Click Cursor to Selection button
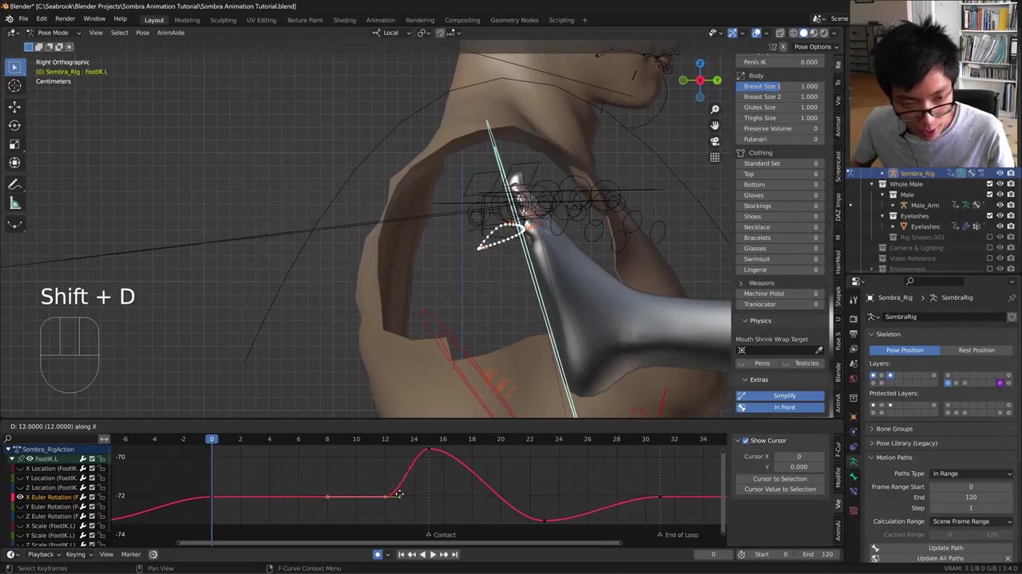Image resolution: width=1022 pixels, height=574 pixels. pyautogui.click(x=779, y=478)
